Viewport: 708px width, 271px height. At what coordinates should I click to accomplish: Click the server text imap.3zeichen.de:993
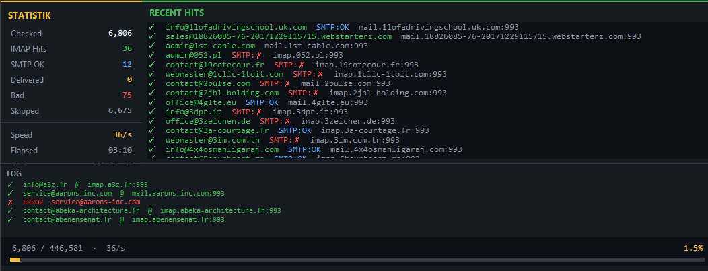point(348,121)
